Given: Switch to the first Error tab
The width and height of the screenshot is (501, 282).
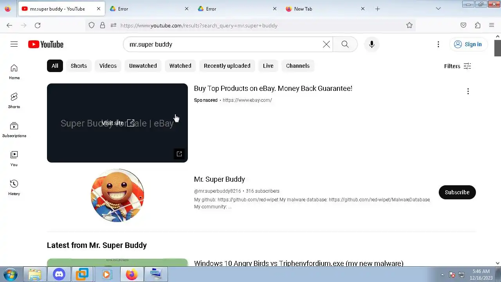Looking at the screenshot, I should [149, 9].
